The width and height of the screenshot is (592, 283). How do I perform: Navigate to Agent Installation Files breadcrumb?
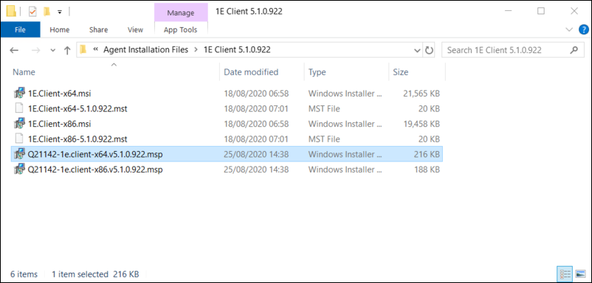(x=145, y=49)
